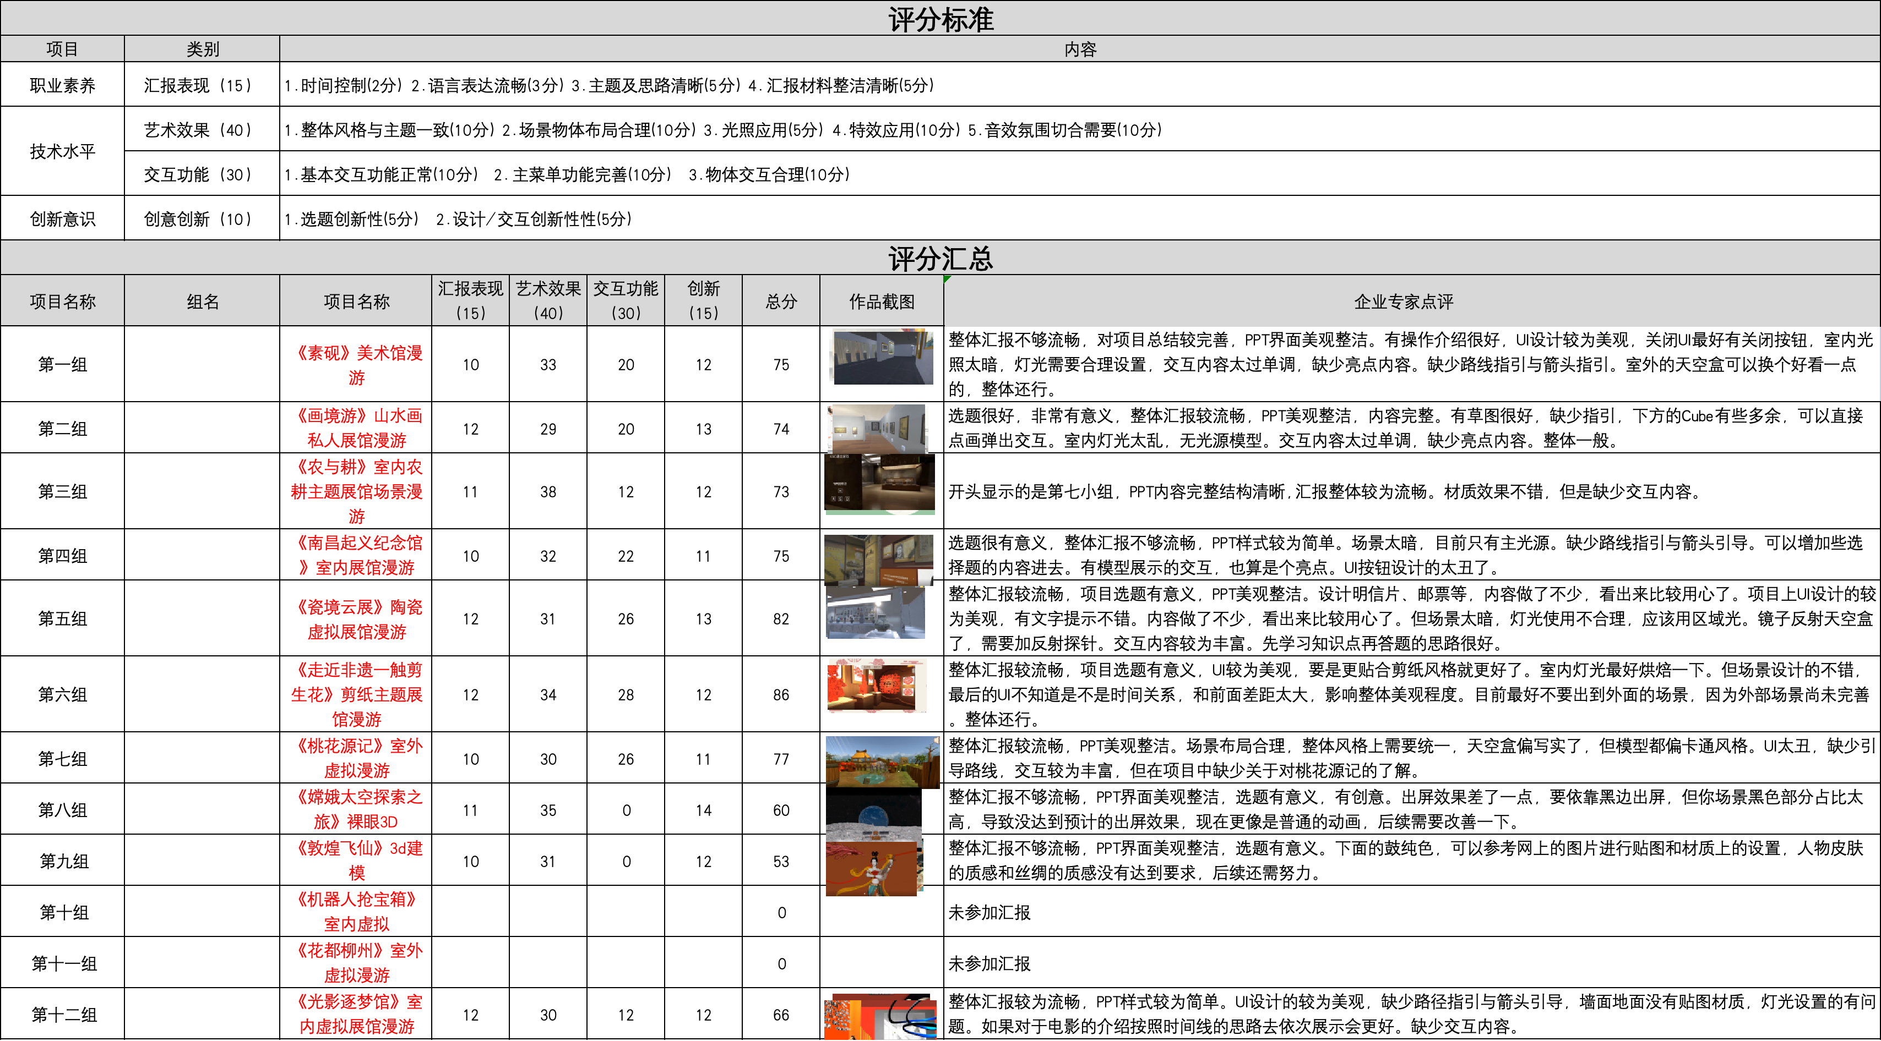Select project name 《敦煌飞仙》3d建模

click(356, 859)
